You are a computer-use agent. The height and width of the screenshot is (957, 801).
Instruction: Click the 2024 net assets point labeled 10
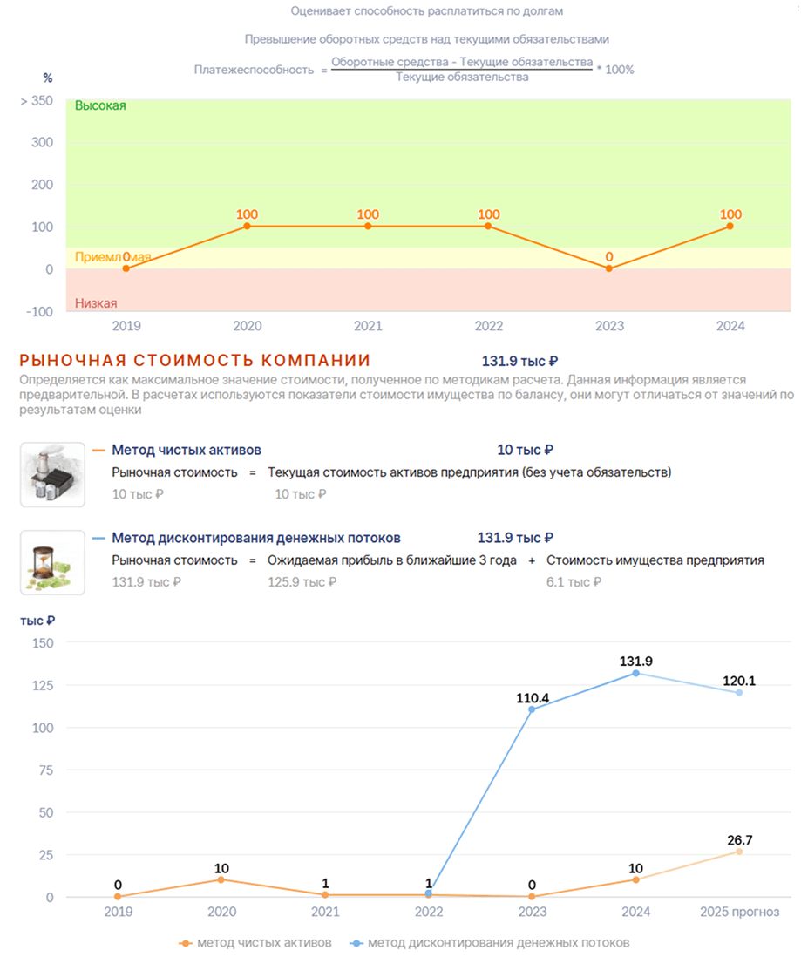point(635,879)
